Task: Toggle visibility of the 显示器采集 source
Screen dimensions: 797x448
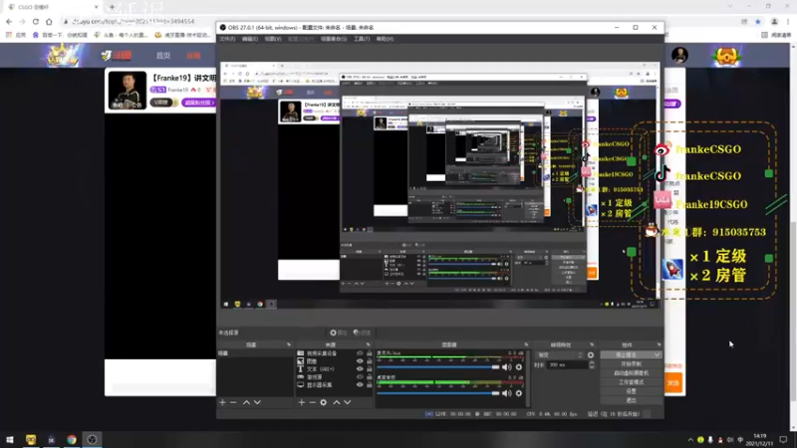Action: [360, 385]
